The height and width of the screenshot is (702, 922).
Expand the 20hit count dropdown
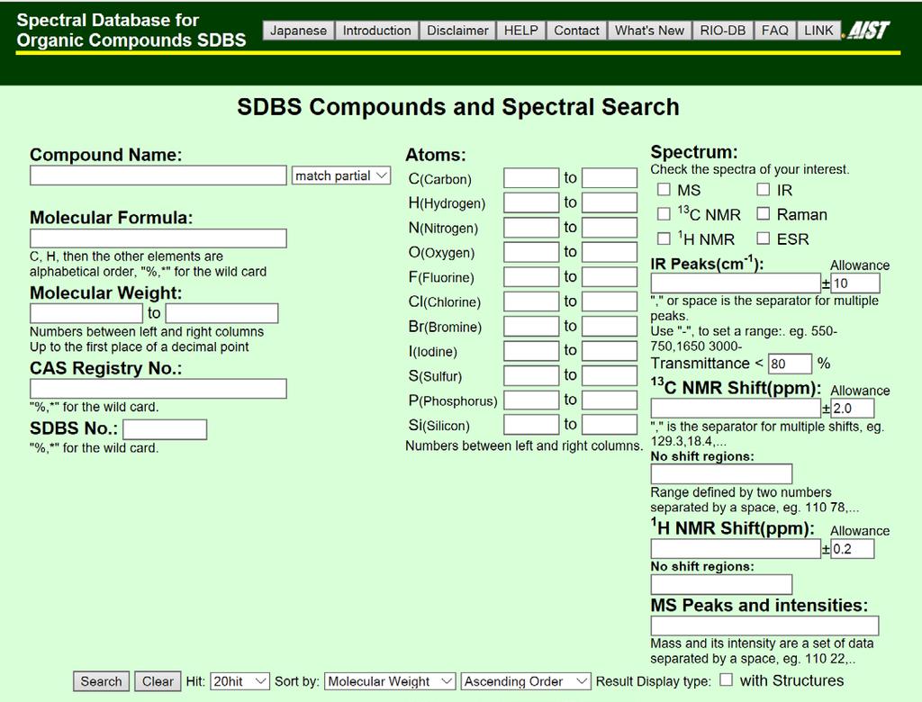coord(240,680)
